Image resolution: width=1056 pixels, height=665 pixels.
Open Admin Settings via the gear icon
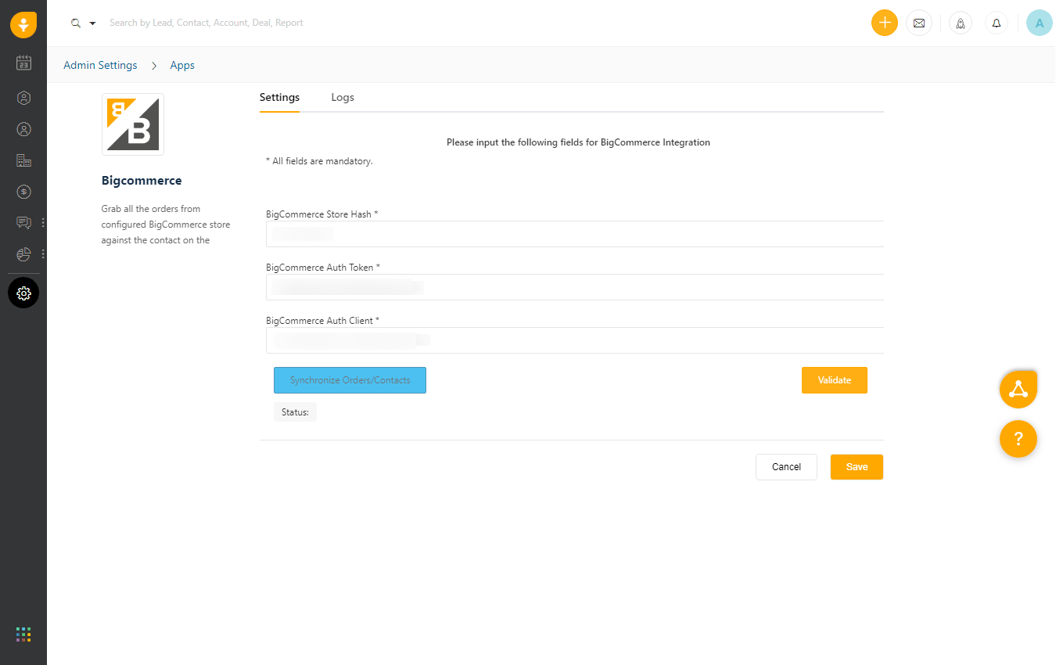click(x=23, y=293)
